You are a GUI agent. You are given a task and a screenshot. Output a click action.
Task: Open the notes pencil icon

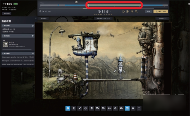(80, 108)
